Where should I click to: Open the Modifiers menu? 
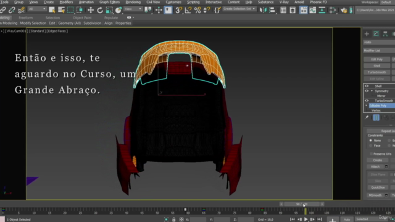click(66, 2)
